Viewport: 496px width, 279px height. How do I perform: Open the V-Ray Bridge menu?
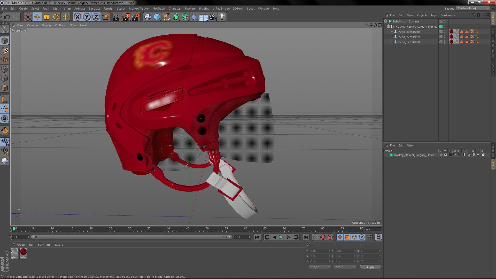221,9
